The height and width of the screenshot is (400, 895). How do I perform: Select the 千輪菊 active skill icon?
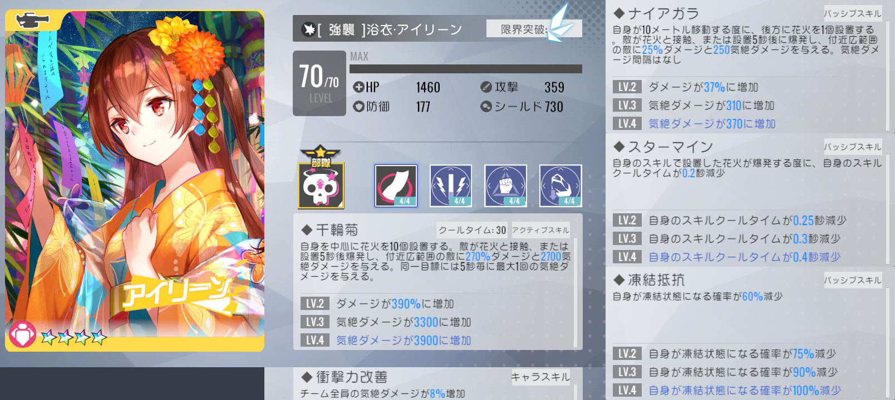tap(396, 186)
